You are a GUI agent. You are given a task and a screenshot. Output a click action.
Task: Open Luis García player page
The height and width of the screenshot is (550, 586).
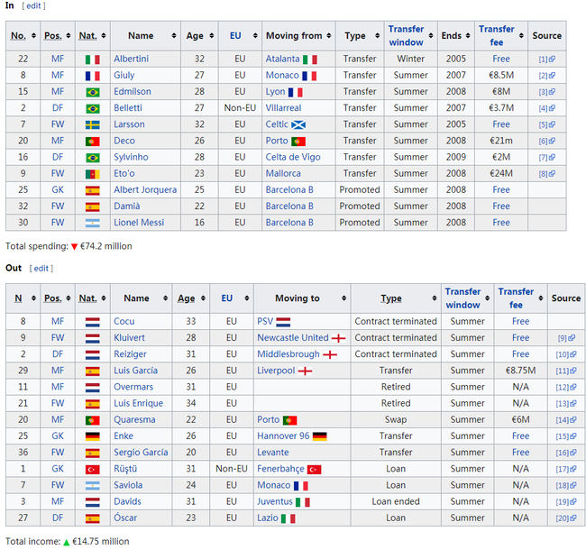coord(135,371)
